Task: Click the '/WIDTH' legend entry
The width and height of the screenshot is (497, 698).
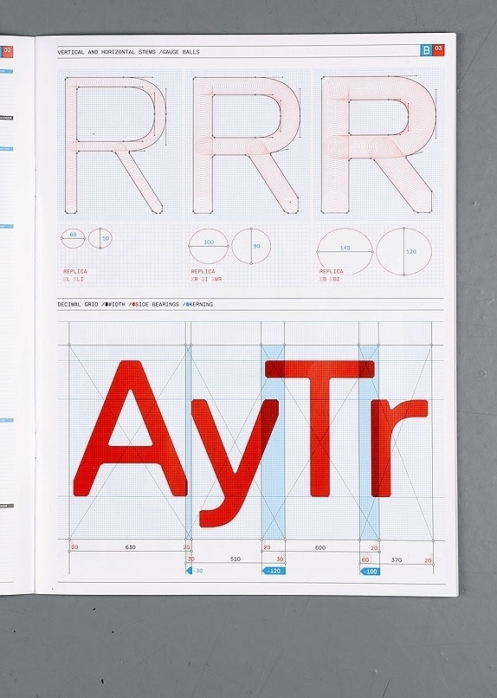Action: pyautogui.click(x=114, y=305)
